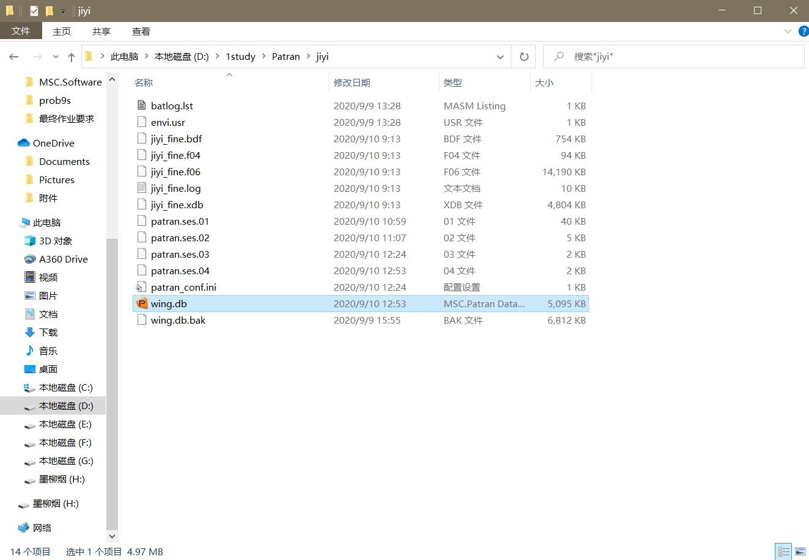Open the Help question mark icon
809x560 pixels.
click(802, 31)
